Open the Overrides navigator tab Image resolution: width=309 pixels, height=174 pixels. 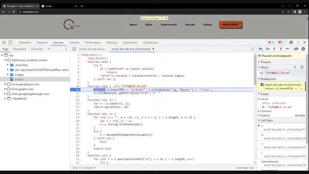[x=37, y=49]
